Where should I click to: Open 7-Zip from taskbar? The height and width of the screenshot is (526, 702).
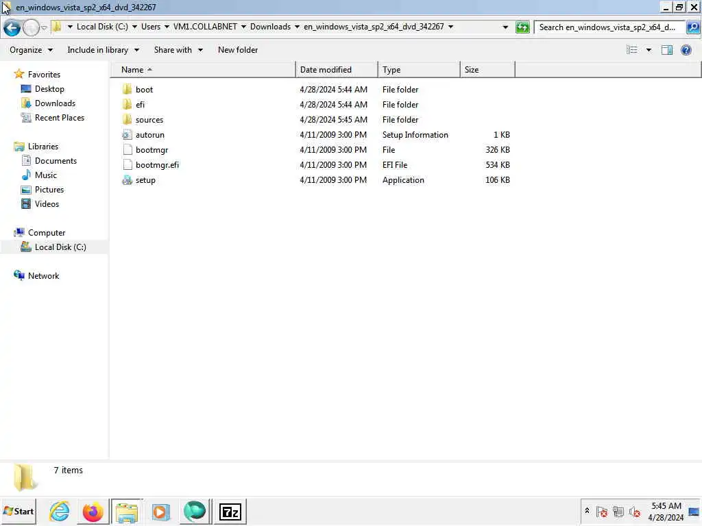[230, 511]
